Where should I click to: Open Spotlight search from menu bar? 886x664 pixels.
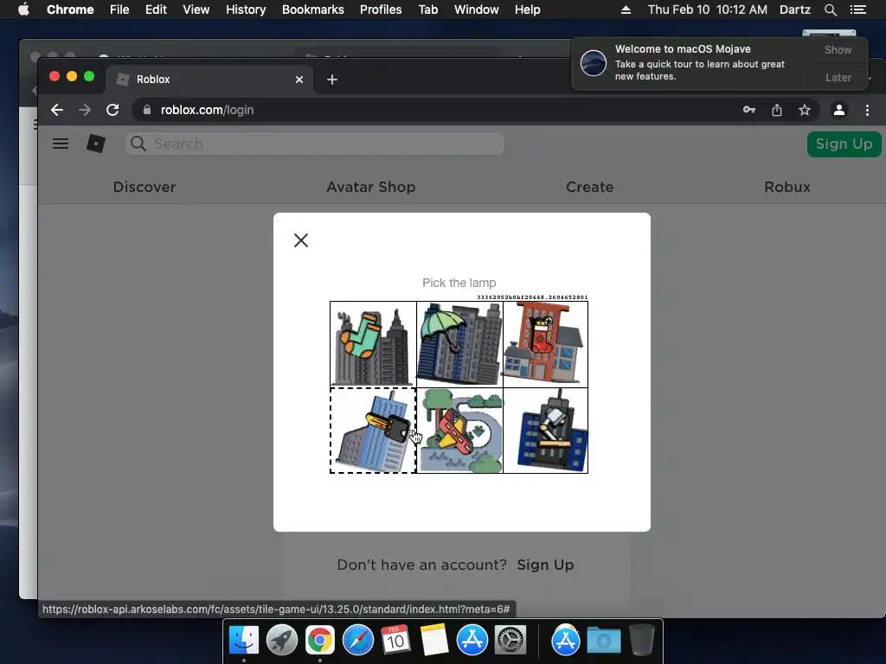(x=830, y=10)
